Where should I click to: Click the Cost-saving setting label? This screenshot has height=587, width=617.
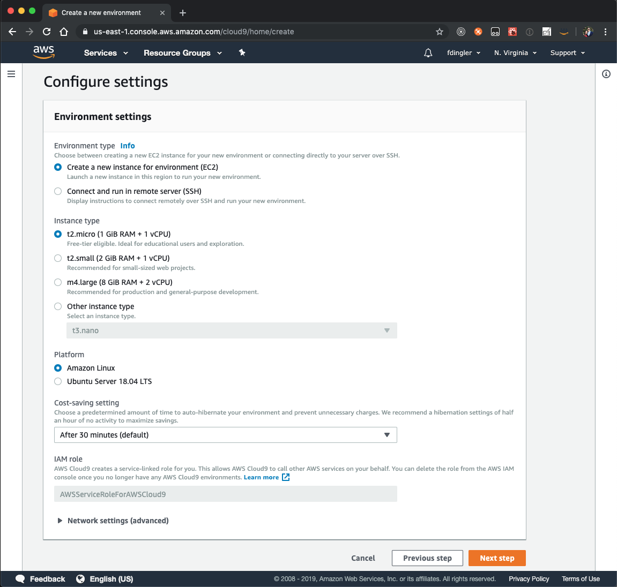click(x=86, y=403)
